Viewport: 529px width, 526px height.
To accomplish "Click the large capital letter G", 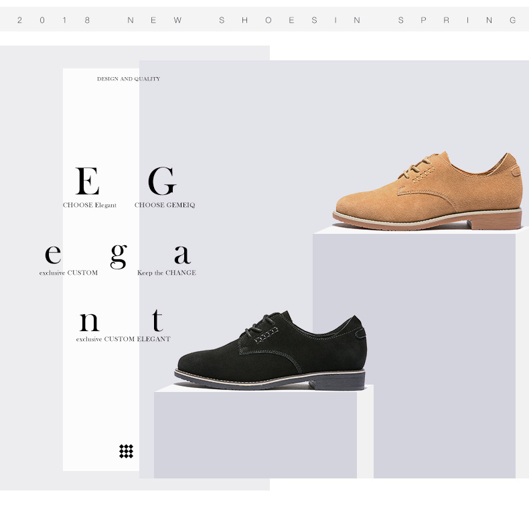I will (x=161, y=181).
